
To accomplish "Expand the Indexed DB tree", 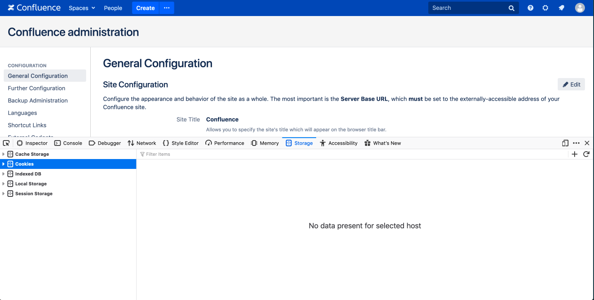I will click(3, 173).
